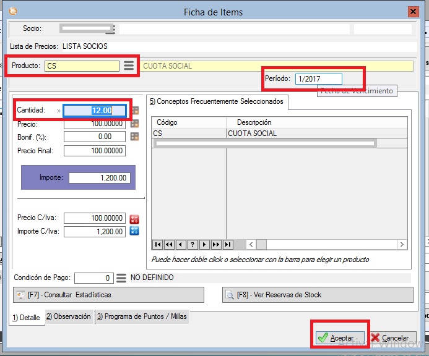Click the grid's horizontal scrollbar right arrow
This screenshot has width=429, height=356.
pos(402,244)
